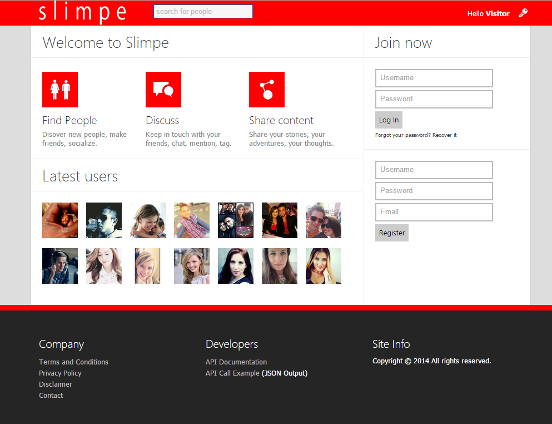Open the Contact footer link
Image resolution: width=552 pixels, height=424 pixels.
(51, 396)
